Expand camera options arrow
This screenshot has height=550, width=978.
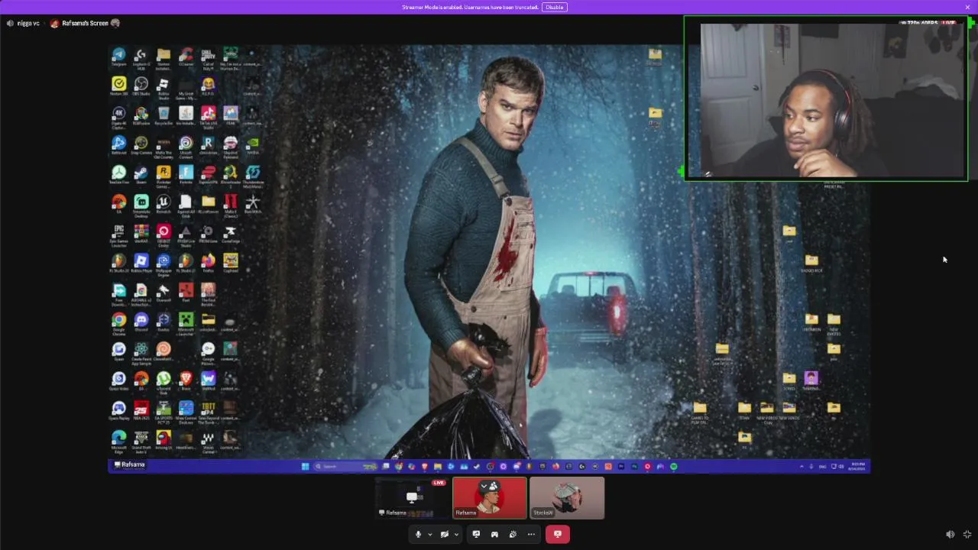click(456, 534)
